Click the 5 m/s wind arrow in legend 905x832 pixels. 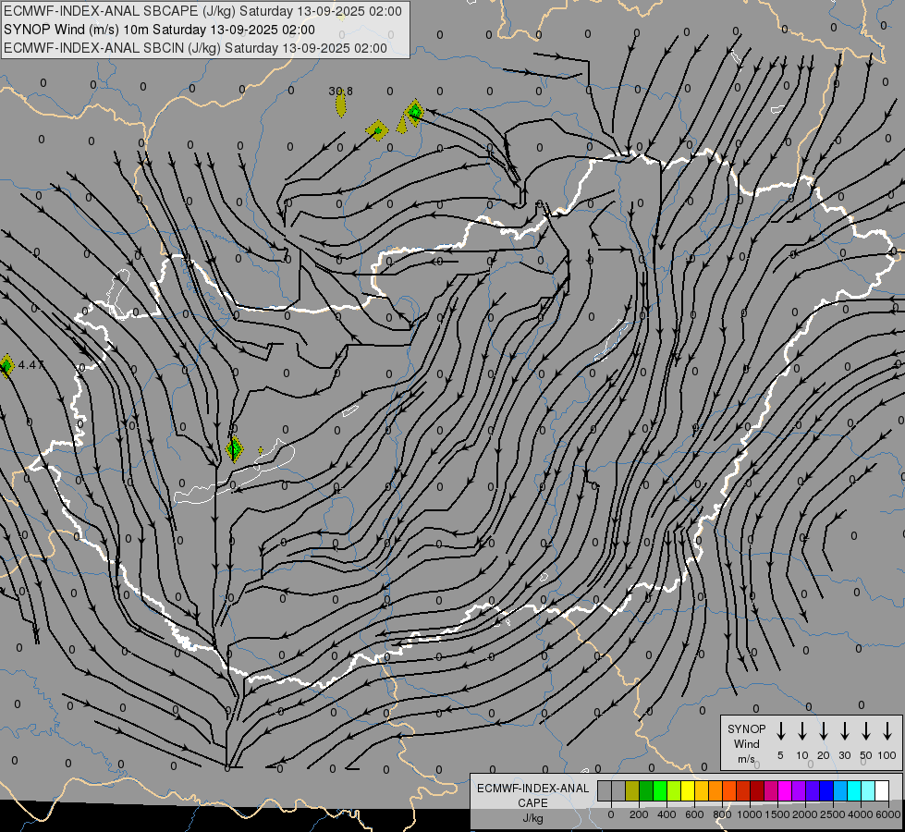click(780, 731)
